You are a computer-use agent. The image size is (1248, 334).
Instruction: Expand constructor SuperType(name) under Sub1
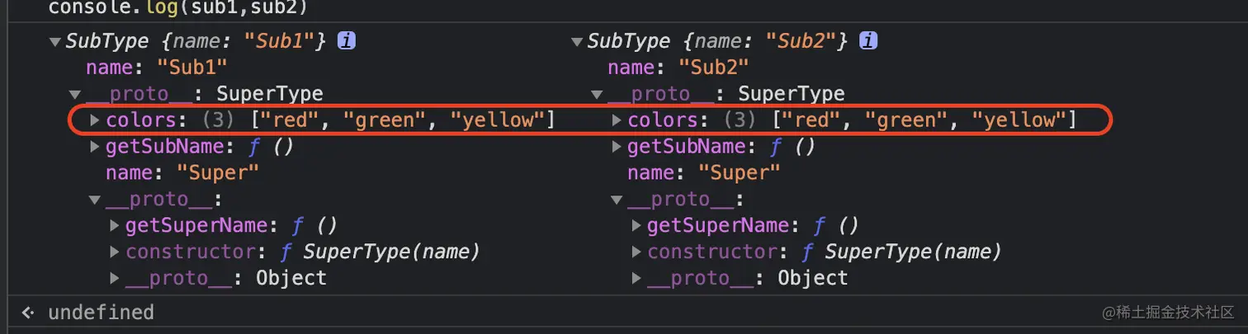click(x=115, y=252)
